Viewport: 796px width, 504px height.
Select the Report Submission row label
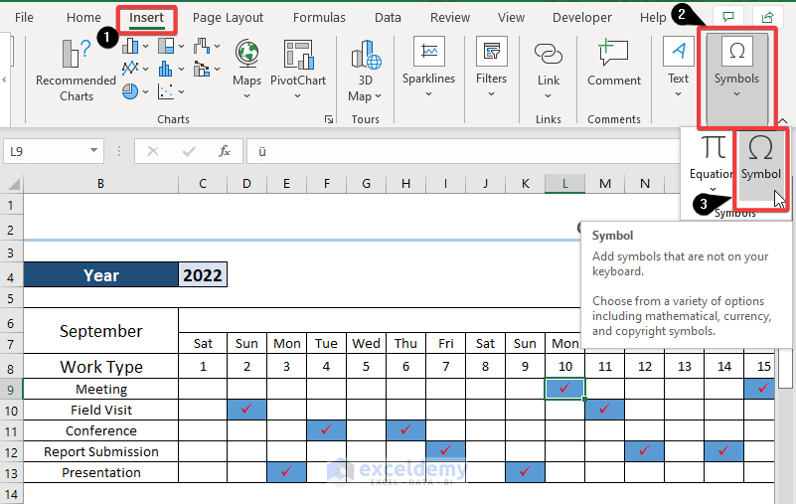click(101, 451)
